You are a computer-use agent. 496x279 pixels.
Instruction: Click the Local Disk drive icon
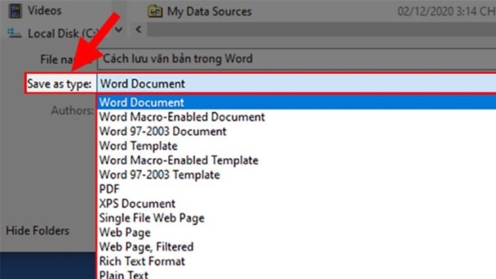click(x=14, y=33)
